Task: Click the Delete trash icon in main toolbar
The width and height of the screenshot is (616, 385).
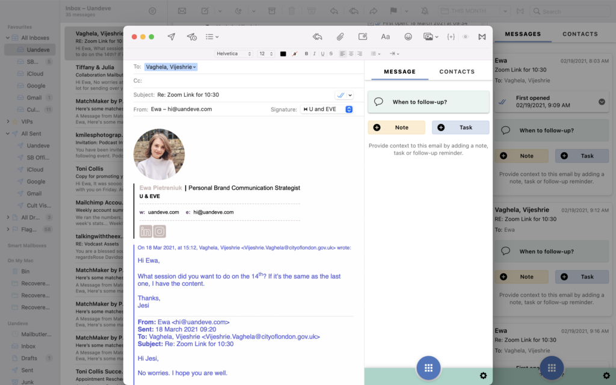Action: [292, 11]
